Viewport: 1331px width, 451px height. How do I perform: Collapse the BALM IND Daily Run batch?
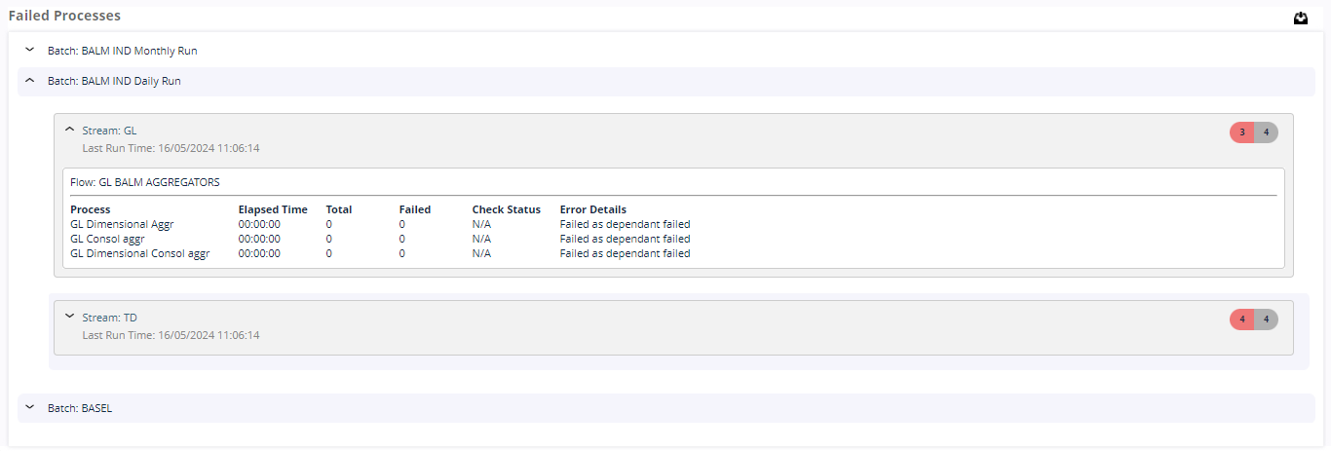pyautogui.click(x=29, y=81)
